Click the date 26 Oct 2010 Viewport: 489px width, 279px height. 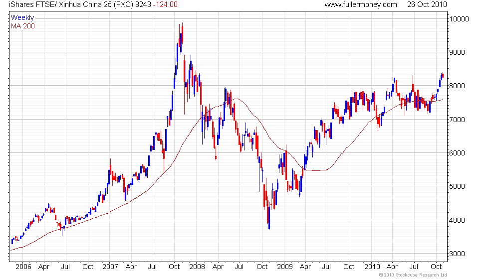[x=427, y=4]
